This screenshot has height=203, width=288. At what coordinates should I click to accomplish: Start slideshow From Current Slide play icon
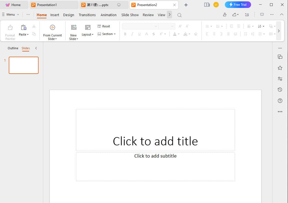tap(53, 27)
